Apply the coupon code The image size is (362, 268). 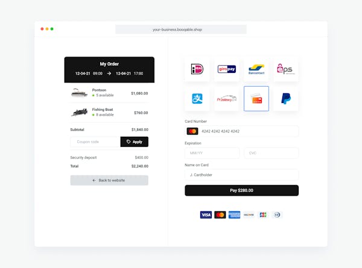pyautogui.click(x=135, y=142)
